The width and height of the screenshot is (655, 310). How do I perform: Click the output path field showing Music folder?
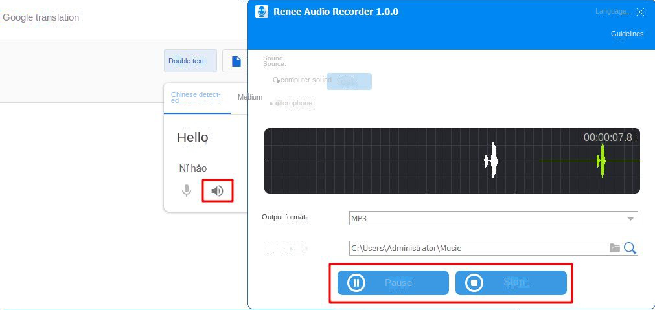click(x=477, y=248)
